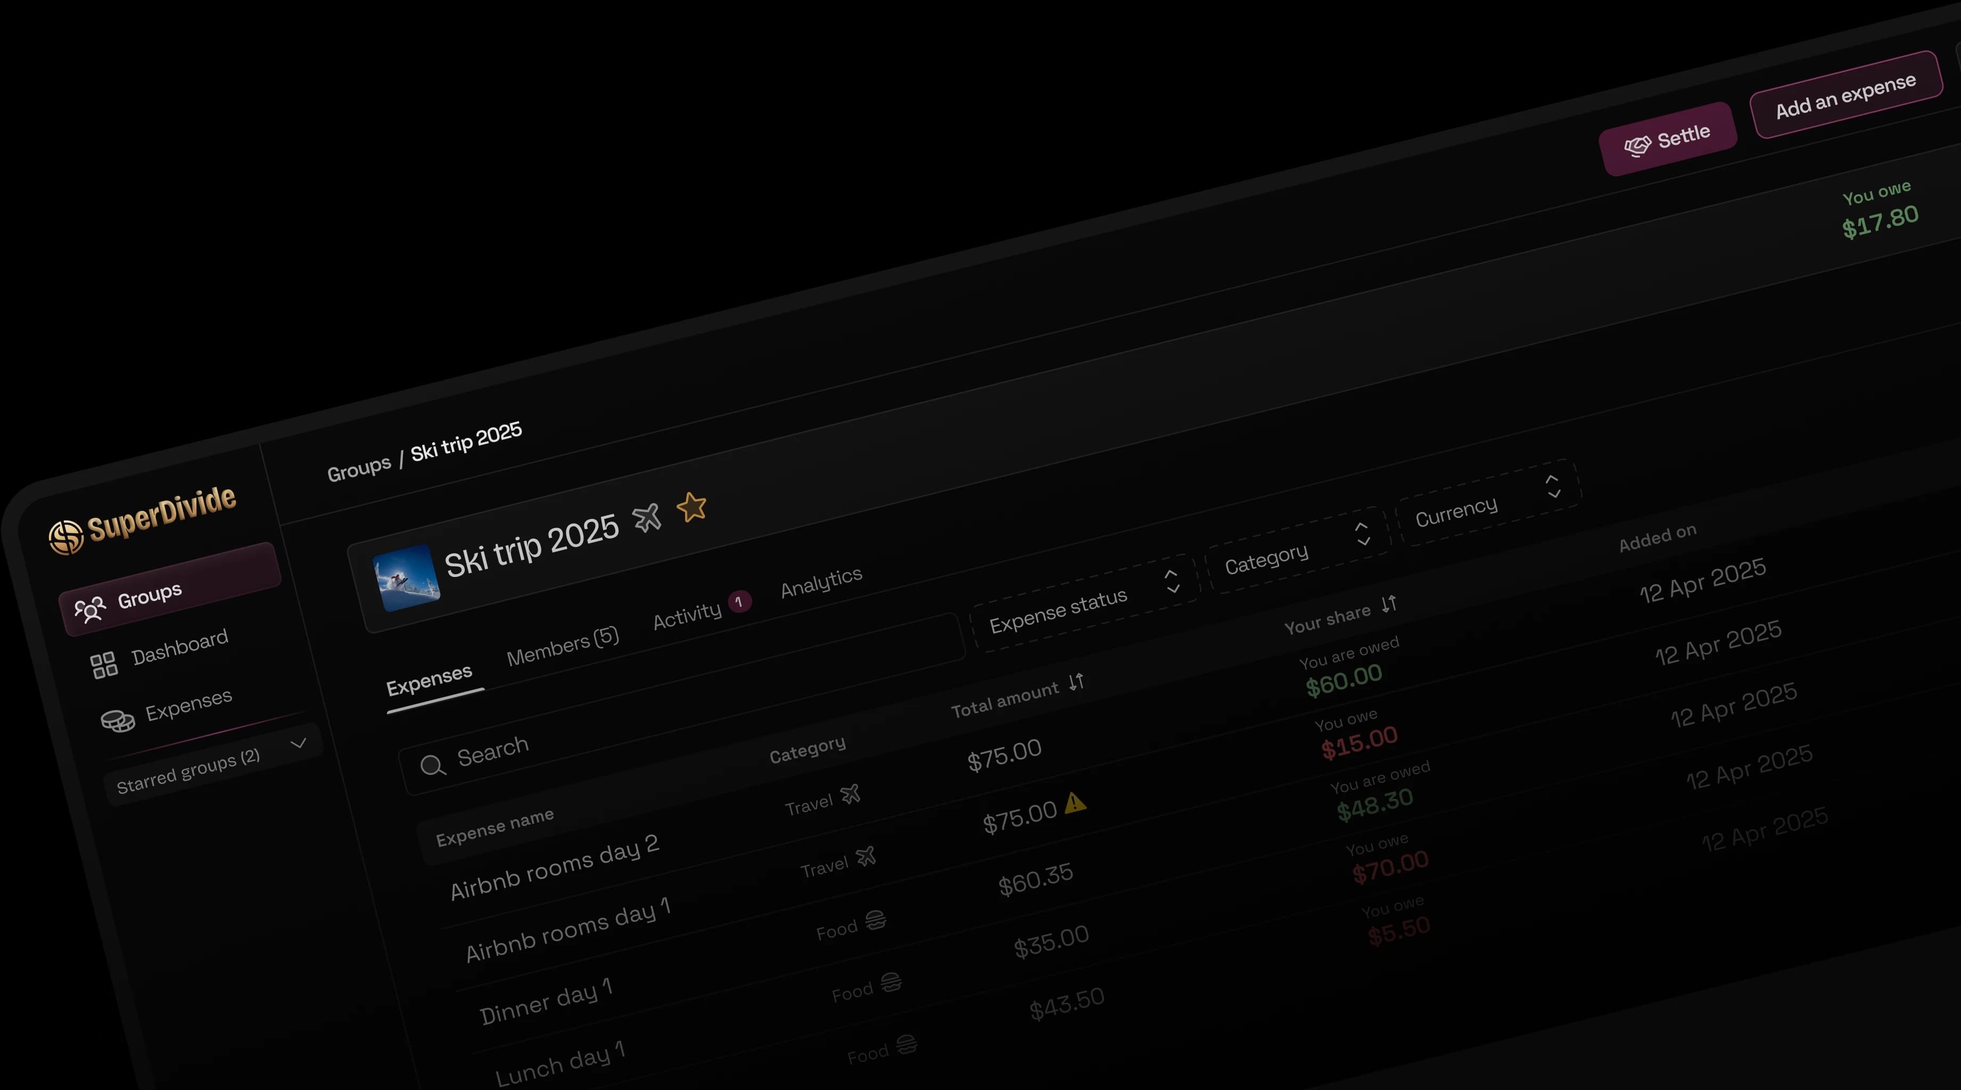
Task: Open the Expense status dropdown
Action: tap(1085, 603)
